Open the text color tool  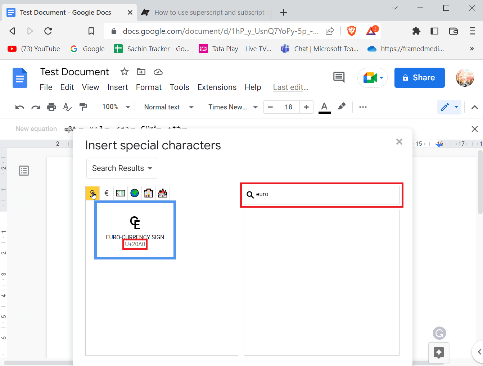(x=324, y=107)
